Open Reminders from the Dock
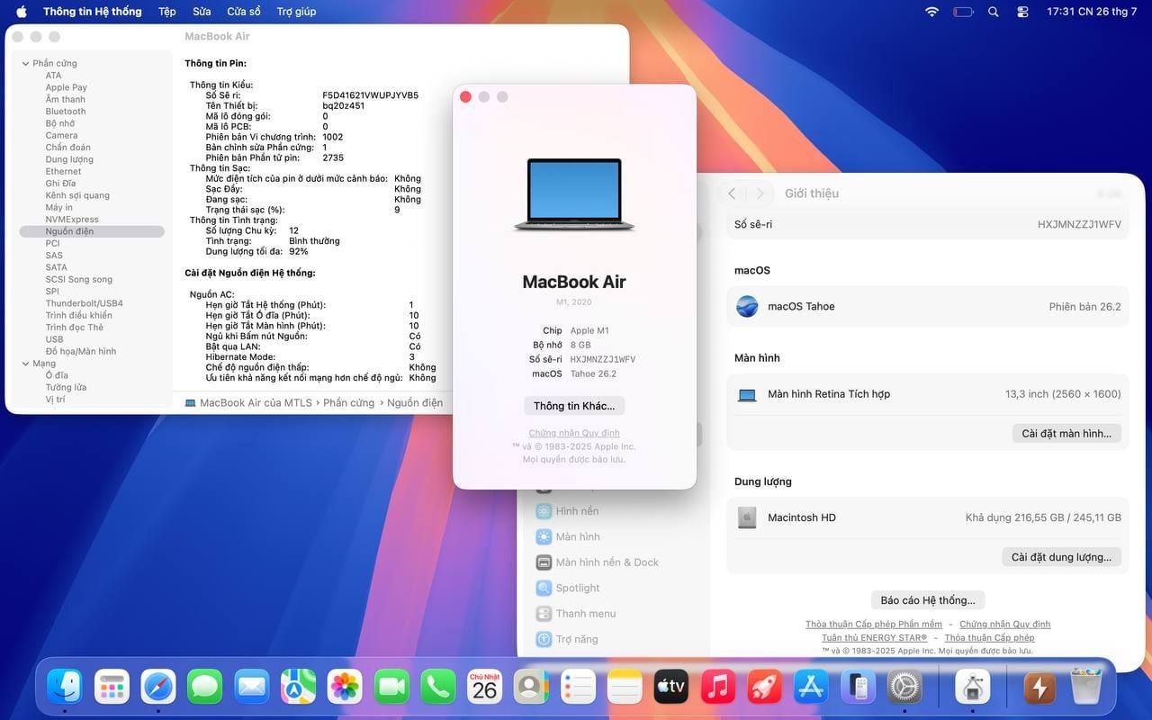 (578, 688)
